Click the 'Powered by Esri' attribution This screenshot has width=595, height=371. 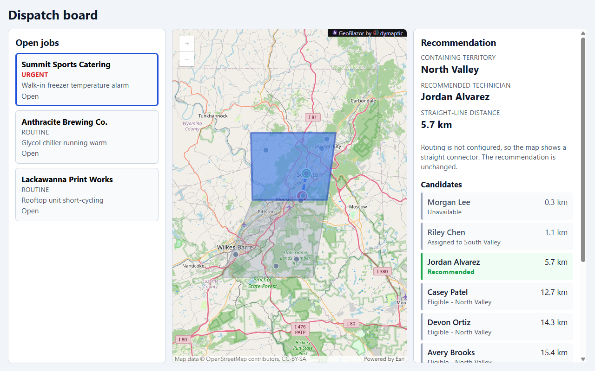pos(384,359)
